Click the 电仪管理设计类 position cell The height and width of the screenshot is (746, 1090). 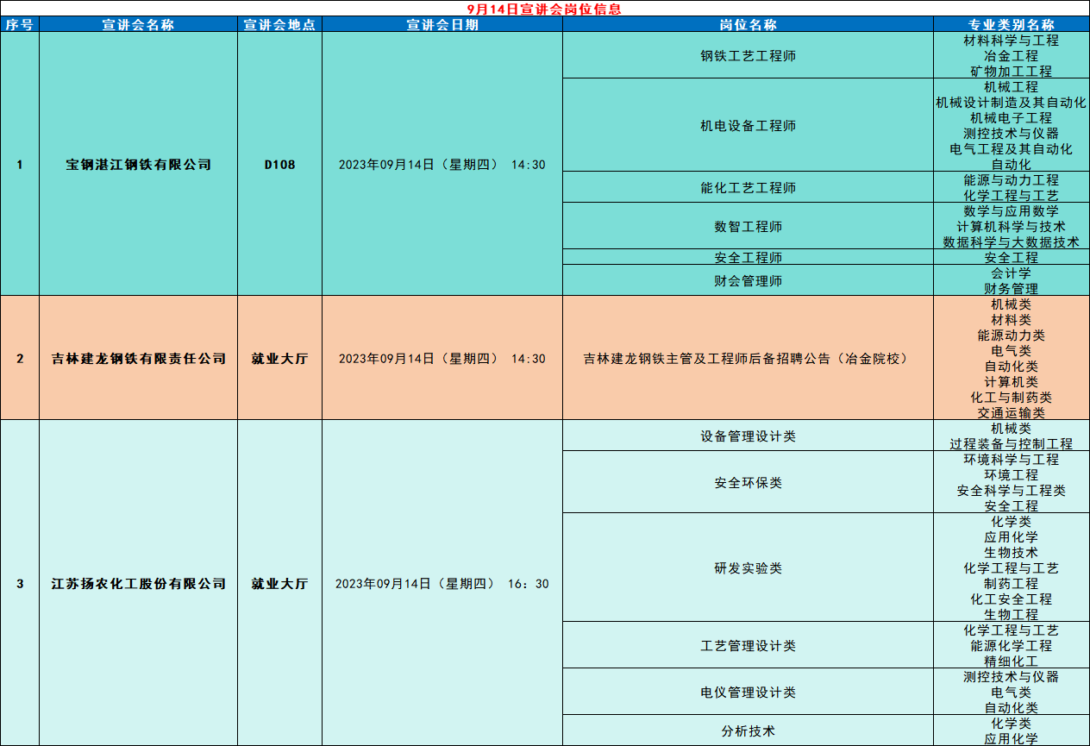click(x=748, y=693)
